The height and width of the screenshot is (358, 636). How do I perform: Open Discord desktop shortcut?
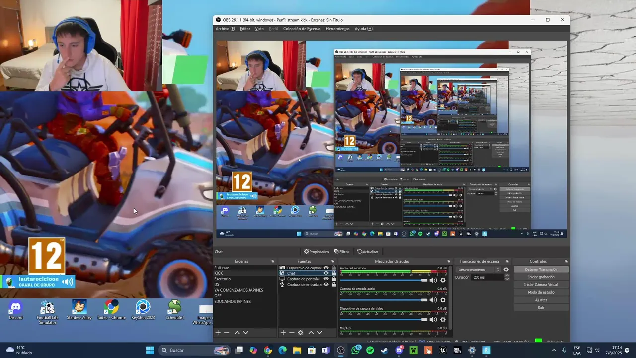click(16, 311)
